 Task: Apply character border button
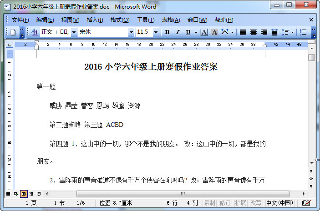tap(204, 32)
